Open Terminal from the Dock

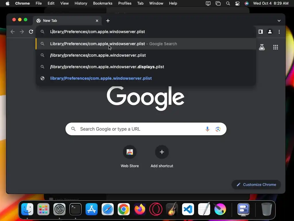point(76,209)
